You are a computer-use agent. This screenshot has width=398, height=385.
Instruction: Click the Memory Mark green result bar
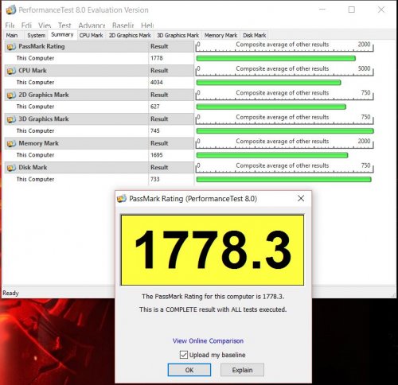(x=272, y=155)
